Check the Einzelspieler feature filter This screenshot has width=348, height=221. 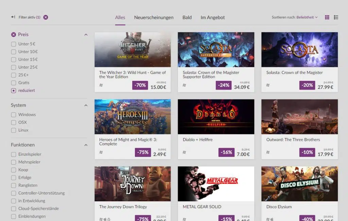coord(14,154)
